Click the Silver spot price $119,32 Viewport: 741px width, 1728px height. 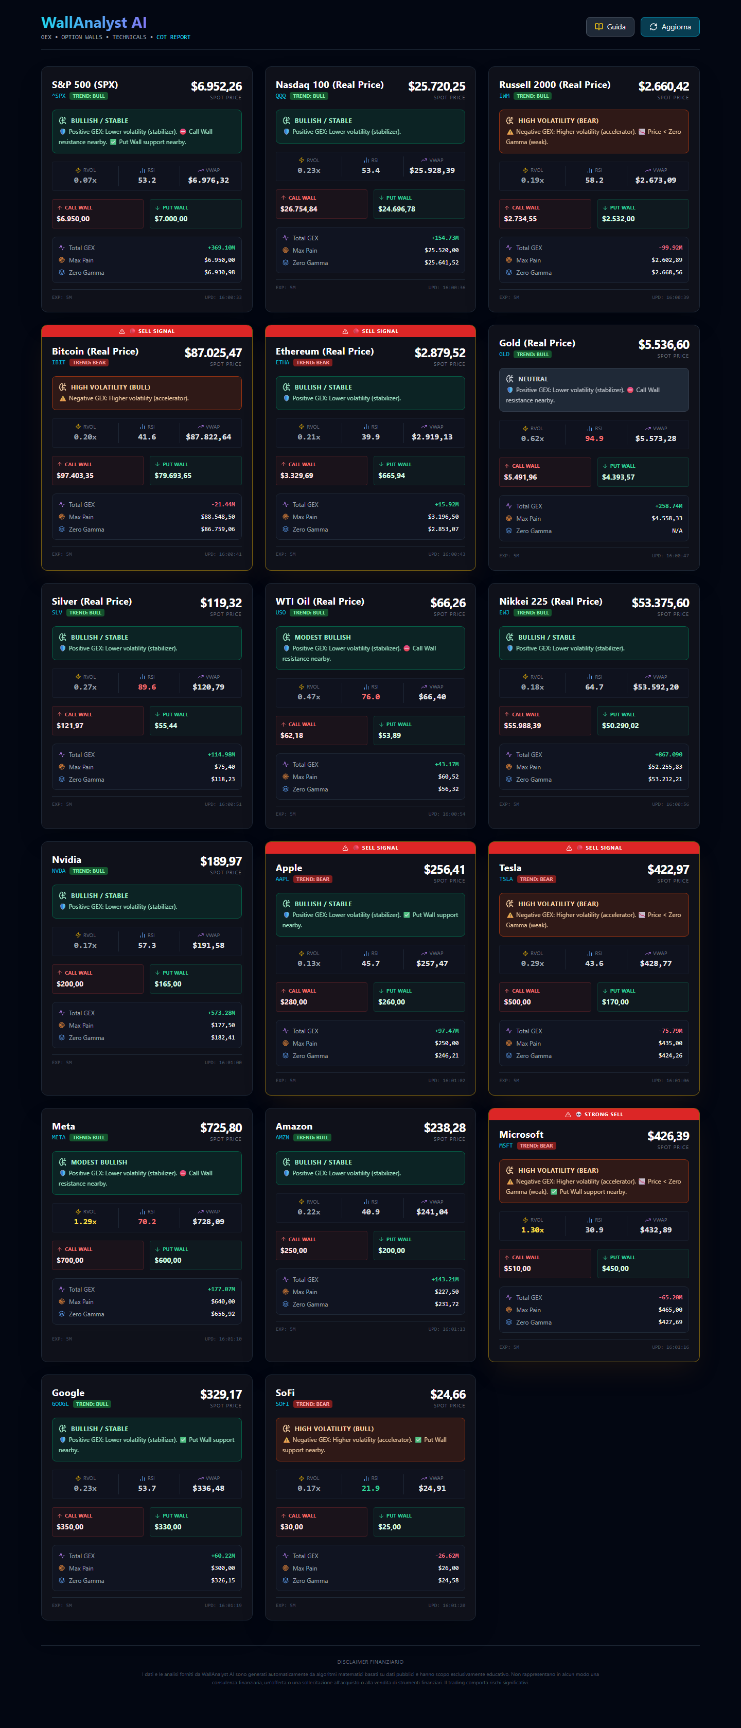pos(221,603)
